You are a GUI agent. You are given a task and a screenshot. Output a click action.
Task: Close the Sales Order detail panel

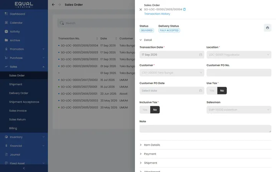tap(141, 10)
